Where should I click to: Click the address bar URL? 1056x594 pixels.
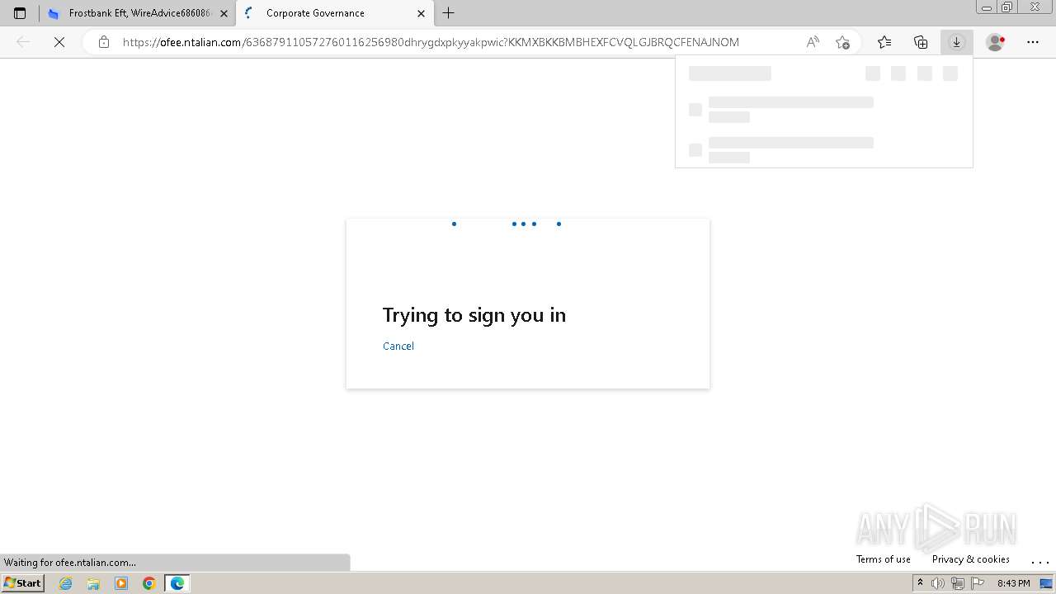431,42
